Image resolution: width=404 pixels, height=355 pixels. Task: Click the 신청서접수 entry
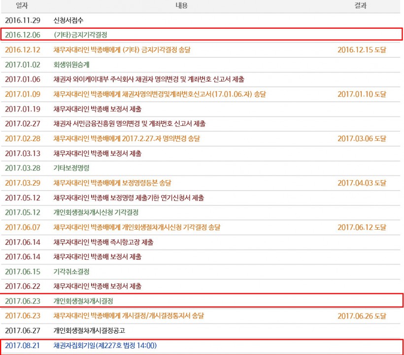click(68, 20)
